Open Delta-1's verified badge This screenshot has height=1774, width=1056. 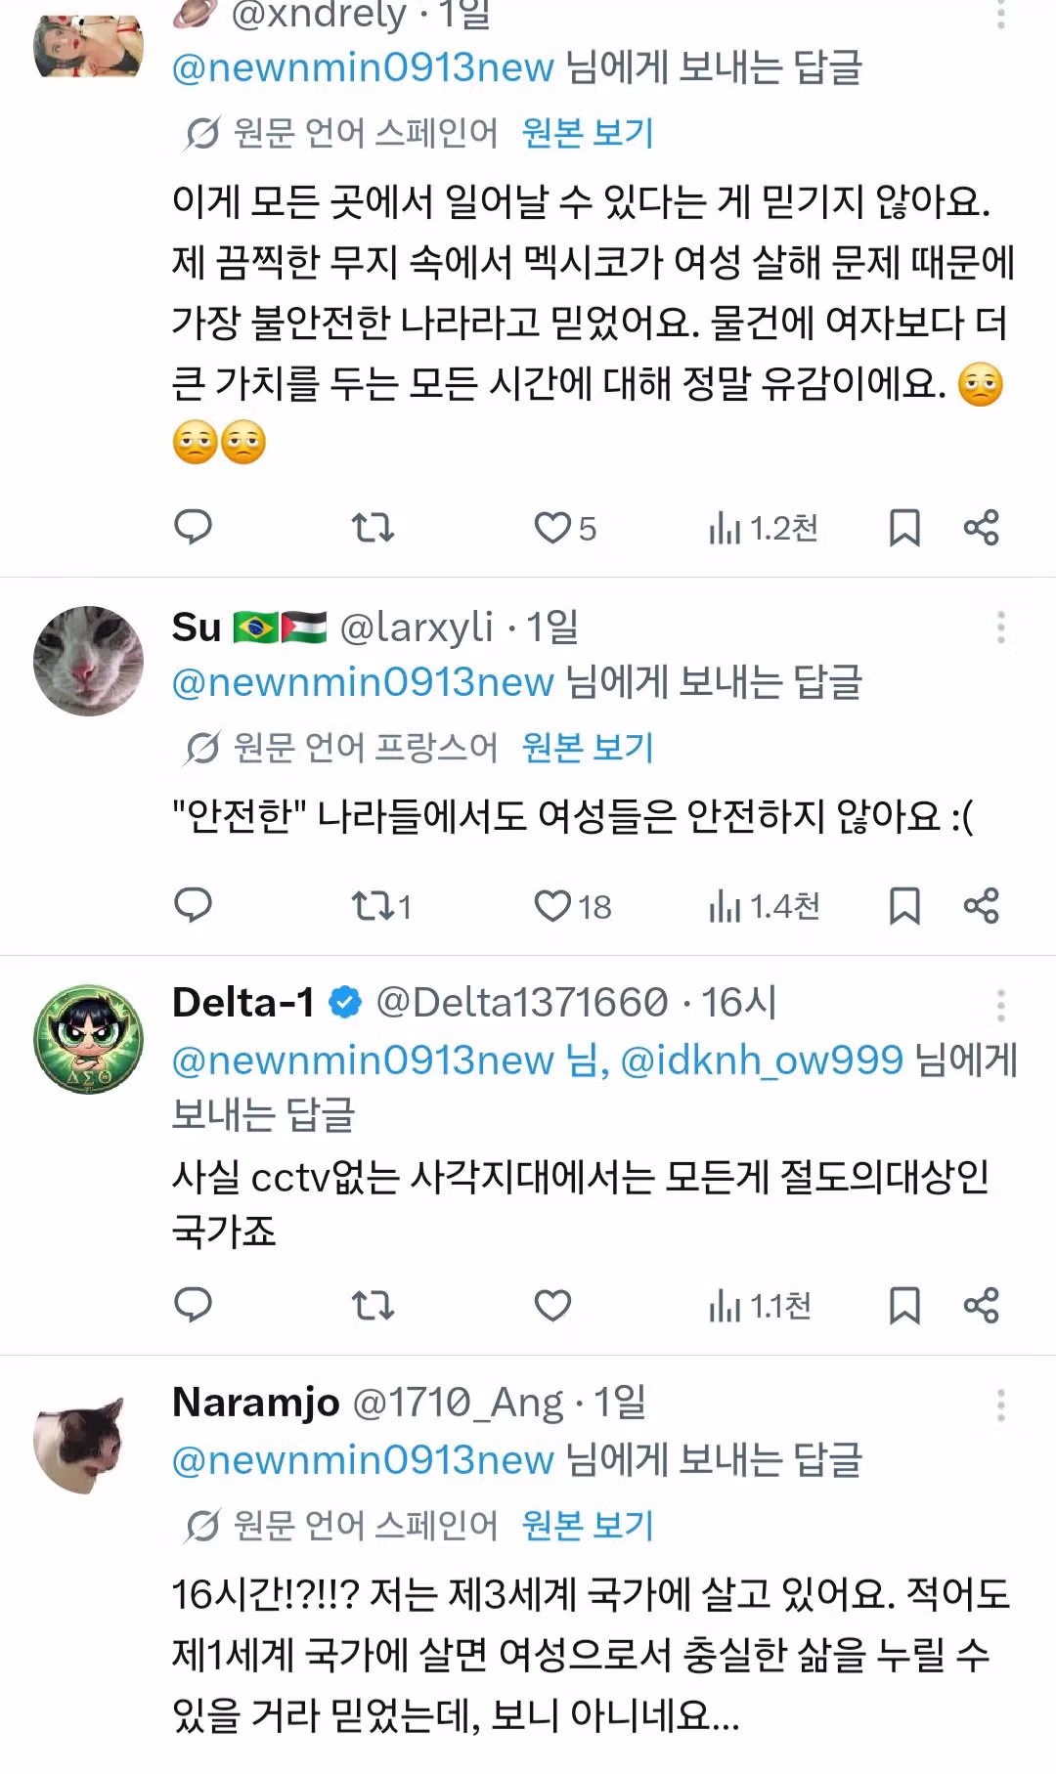344,999
